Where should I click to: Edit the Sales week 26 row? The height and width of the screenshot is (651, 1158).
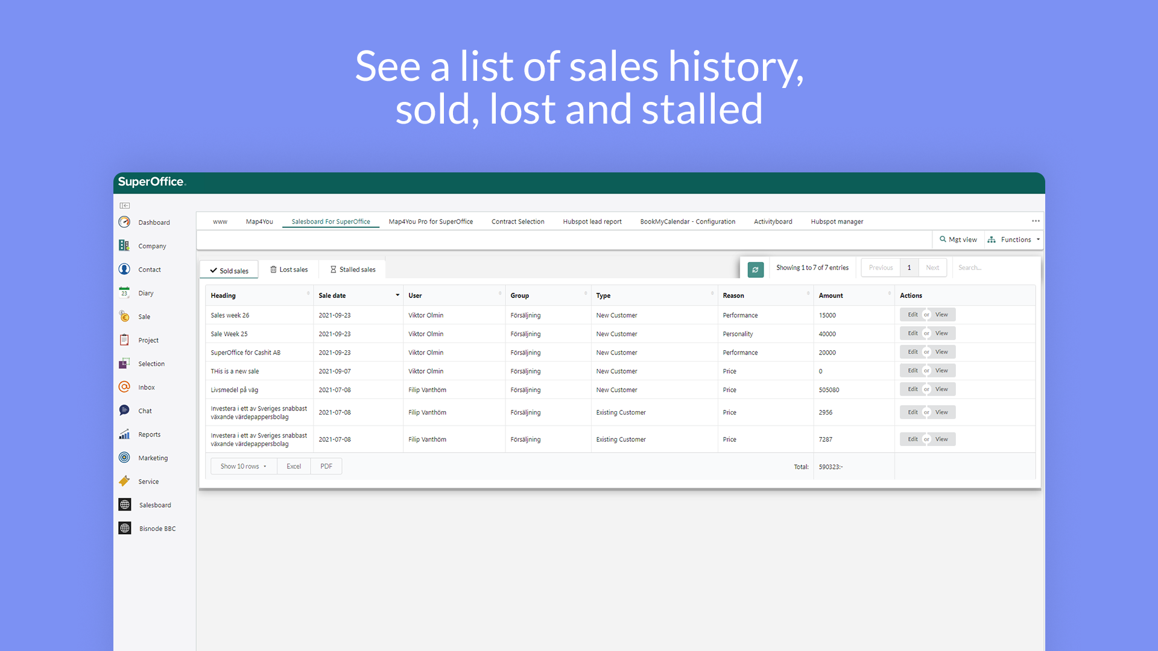pos(913,315)
